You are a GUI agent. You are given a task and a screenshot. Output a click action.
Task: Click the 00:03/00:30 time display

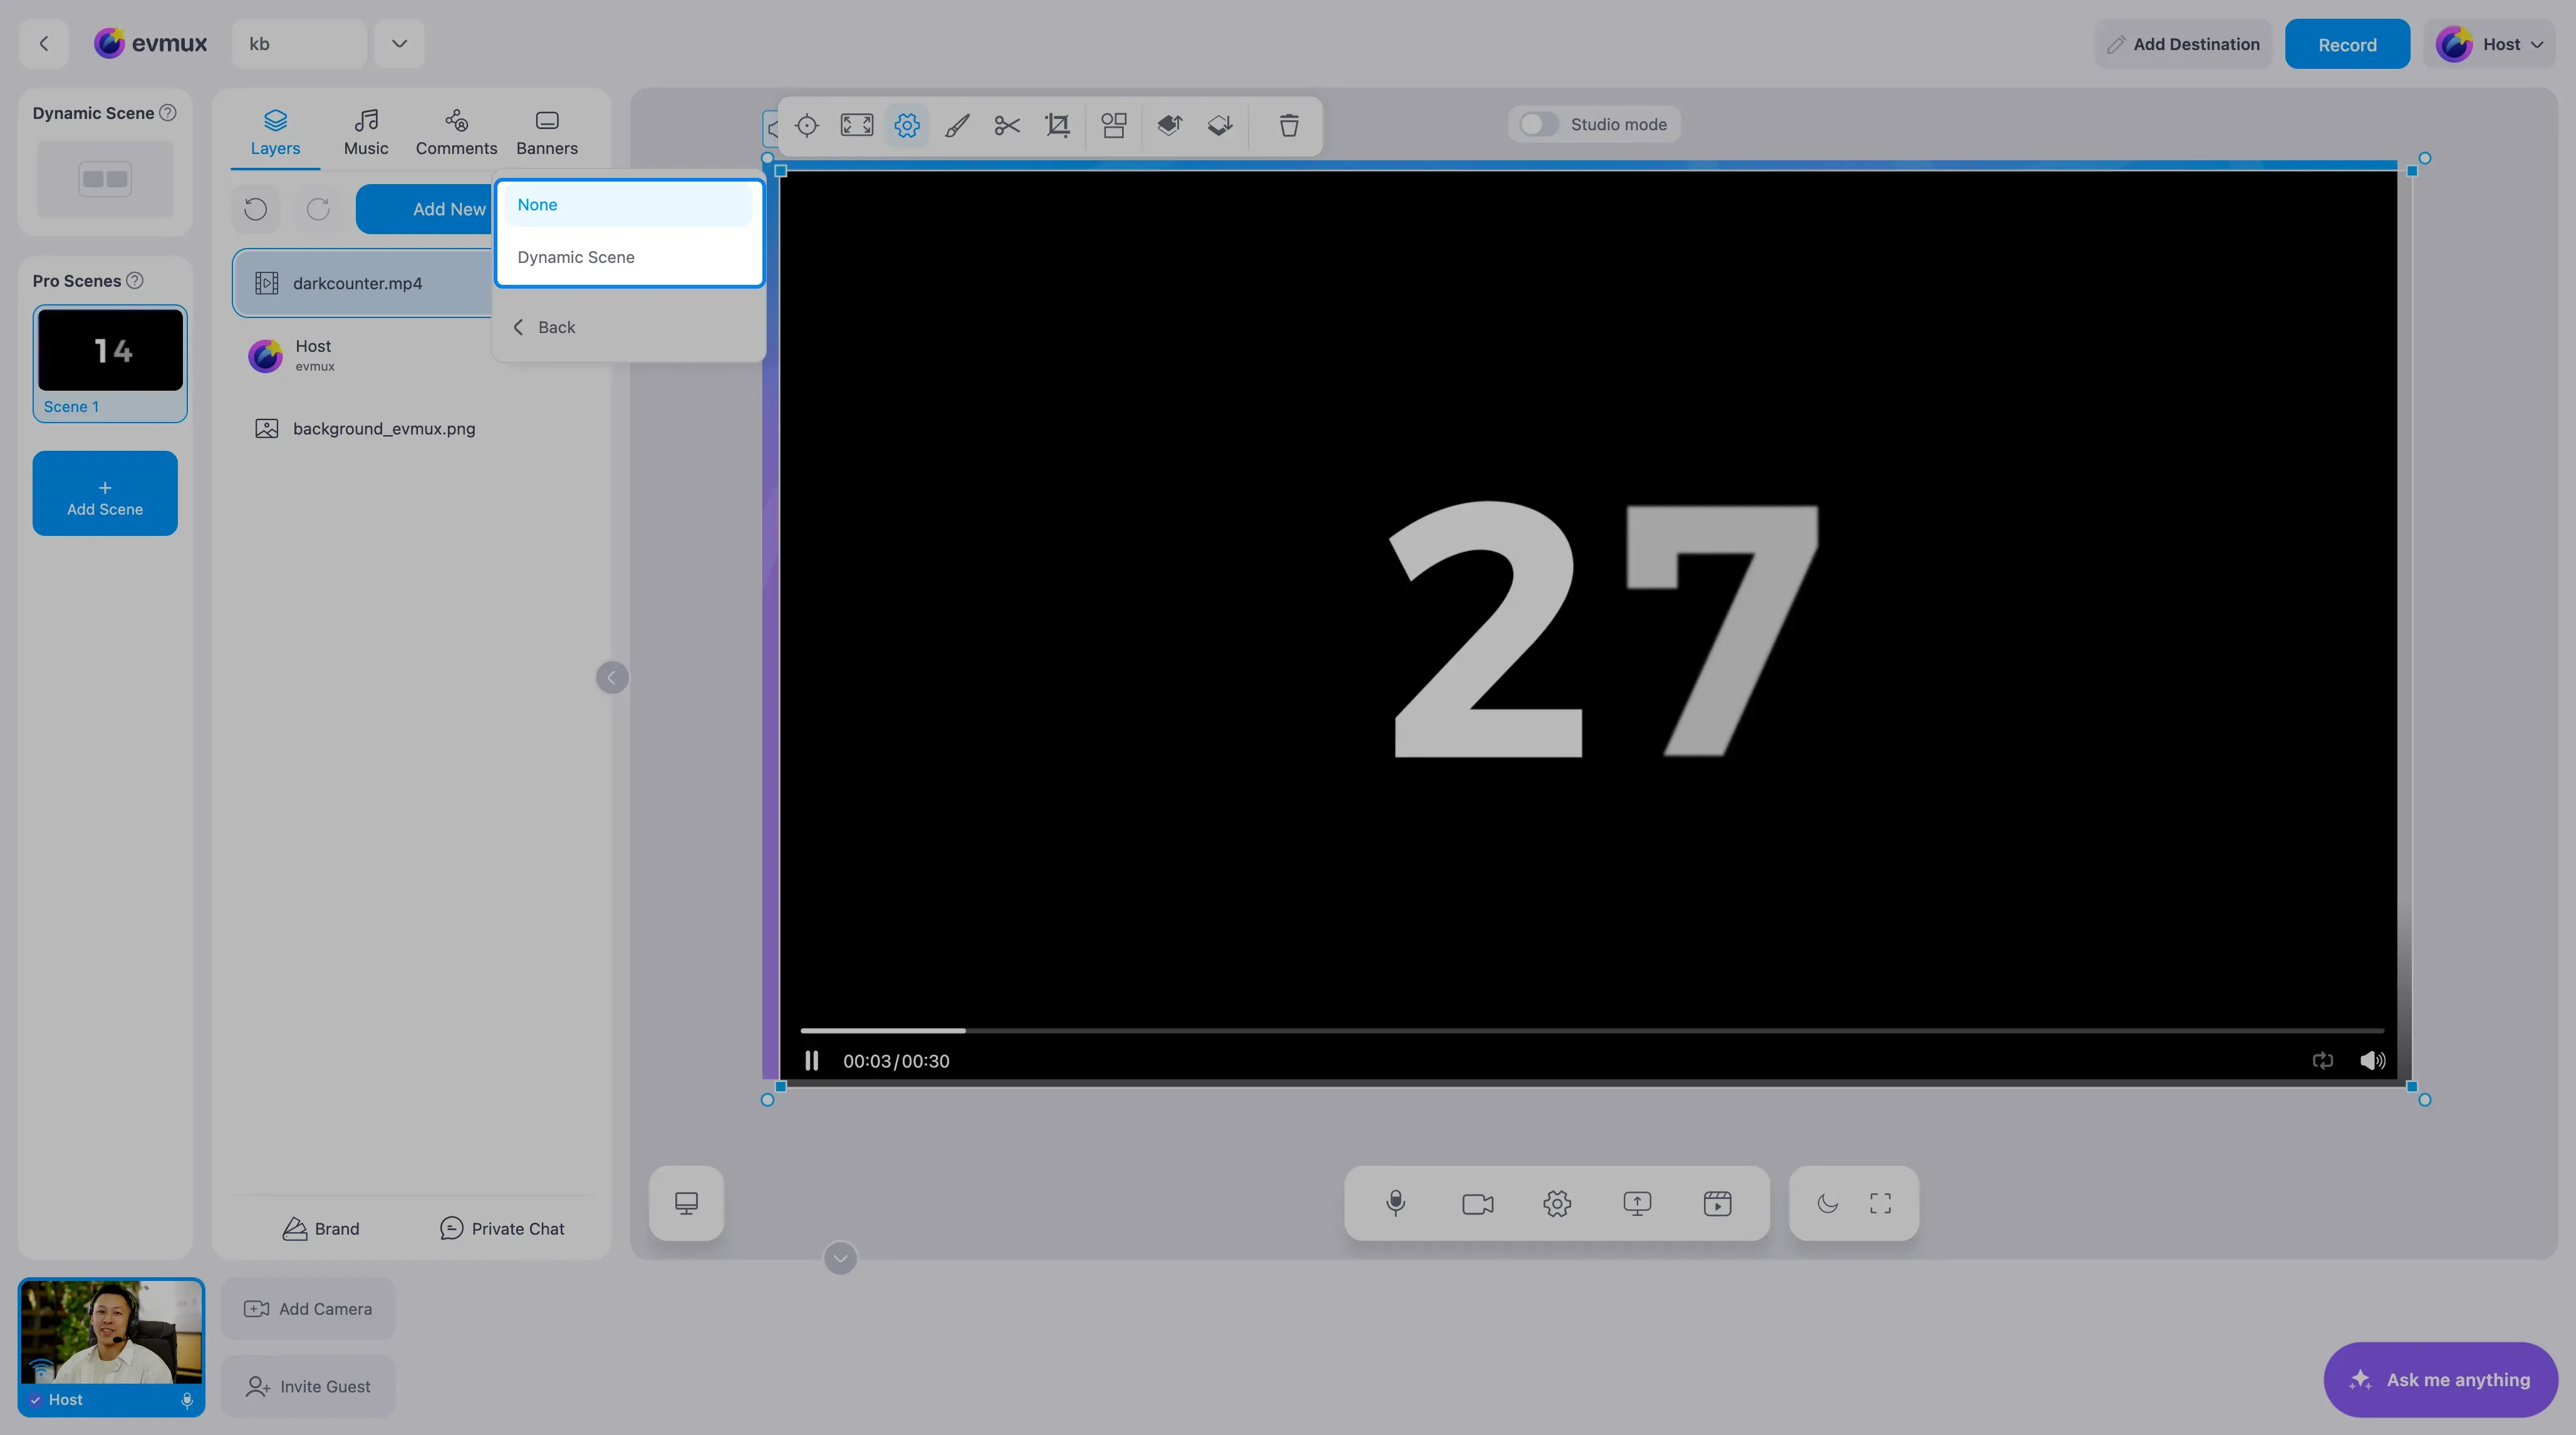tap(896, 1061)
